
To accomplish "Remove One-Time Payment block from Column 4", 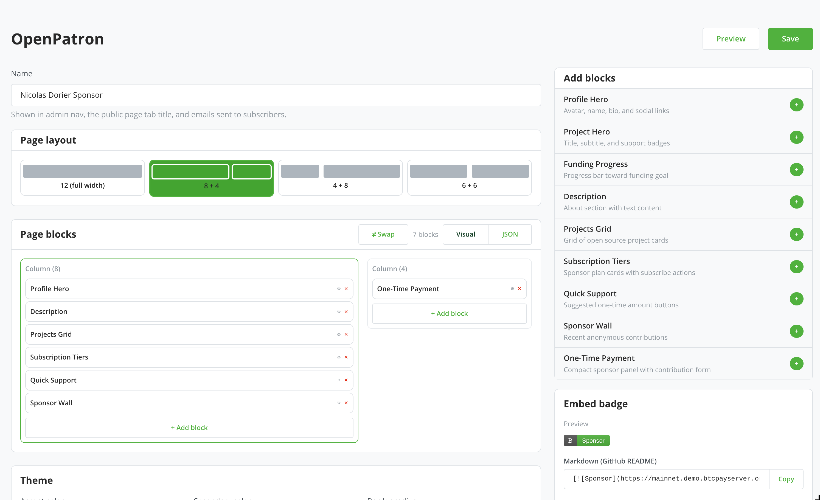I will click(519, 289).
